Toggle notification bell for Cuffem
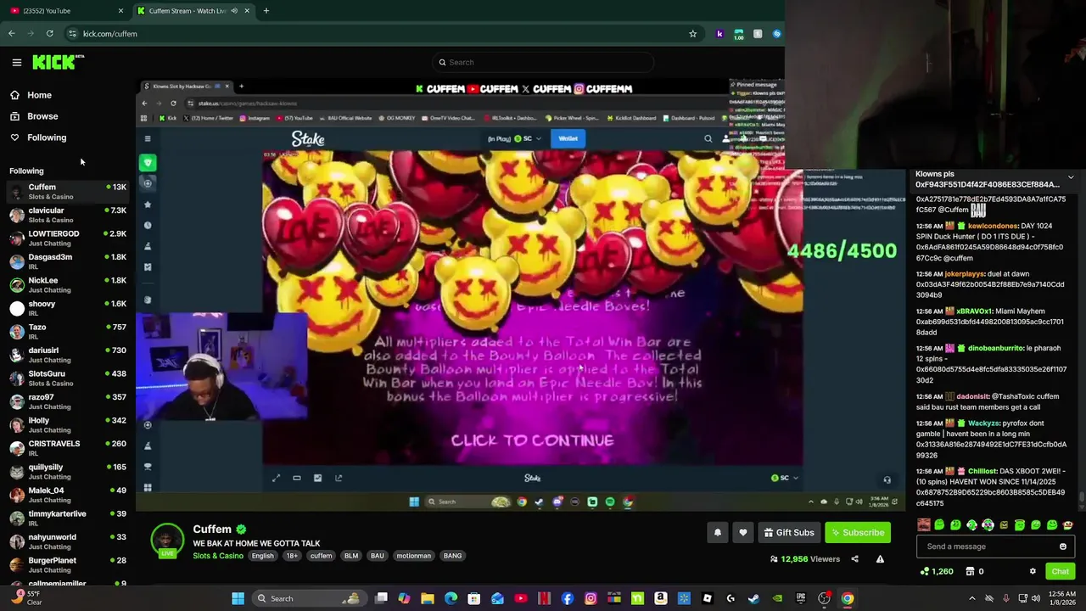1086x611 pixels. [x=717, y=532]
